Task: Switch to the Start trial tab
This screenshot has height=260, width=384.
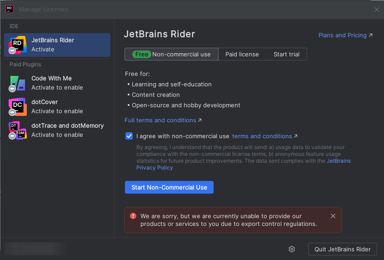Action: pyautogui.click(x=286, y=54)
